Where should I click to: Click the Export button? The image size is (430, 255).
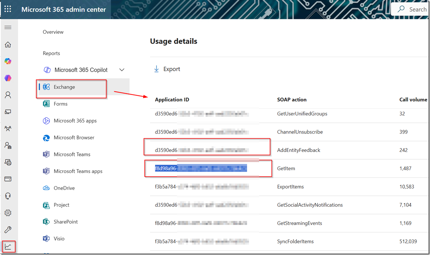pyautogui.click(x=167, y=69)
